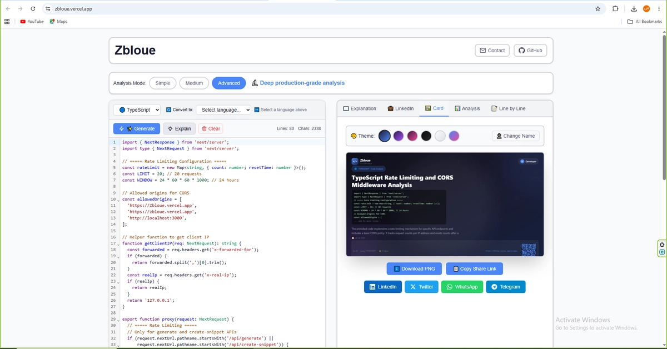Switch to the Explanation tab
This screenshot has width=667, height=349.
[x=360, y=108]
